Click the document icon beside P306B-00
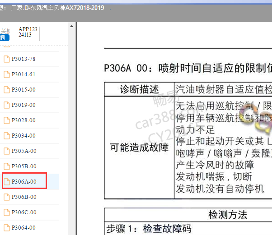Screen dimensions: 272x235 [7, 197]
